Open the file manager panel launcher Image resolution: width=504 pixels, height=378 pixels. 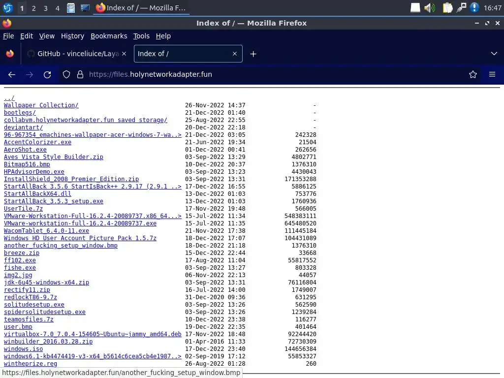click(71, 8)
